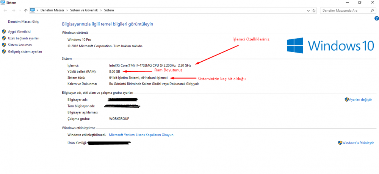379x174 pixels.
Task: Select Denetim Masası breadcrumb item
Action: [x=52, y=10]
